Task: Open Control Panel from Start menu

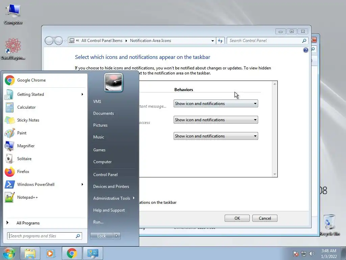Action: click(x=105, y=175)
